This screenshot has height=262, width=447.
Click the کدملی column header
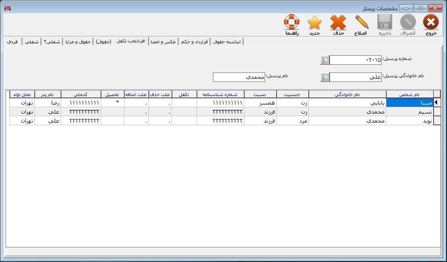point(80,94)
